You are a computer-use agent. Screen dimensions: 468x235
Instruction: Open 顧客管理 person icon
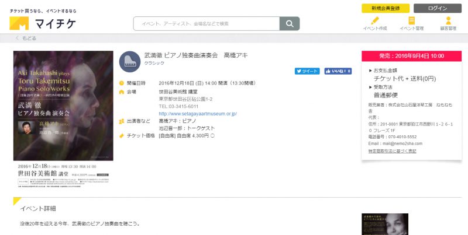[448, 20]
